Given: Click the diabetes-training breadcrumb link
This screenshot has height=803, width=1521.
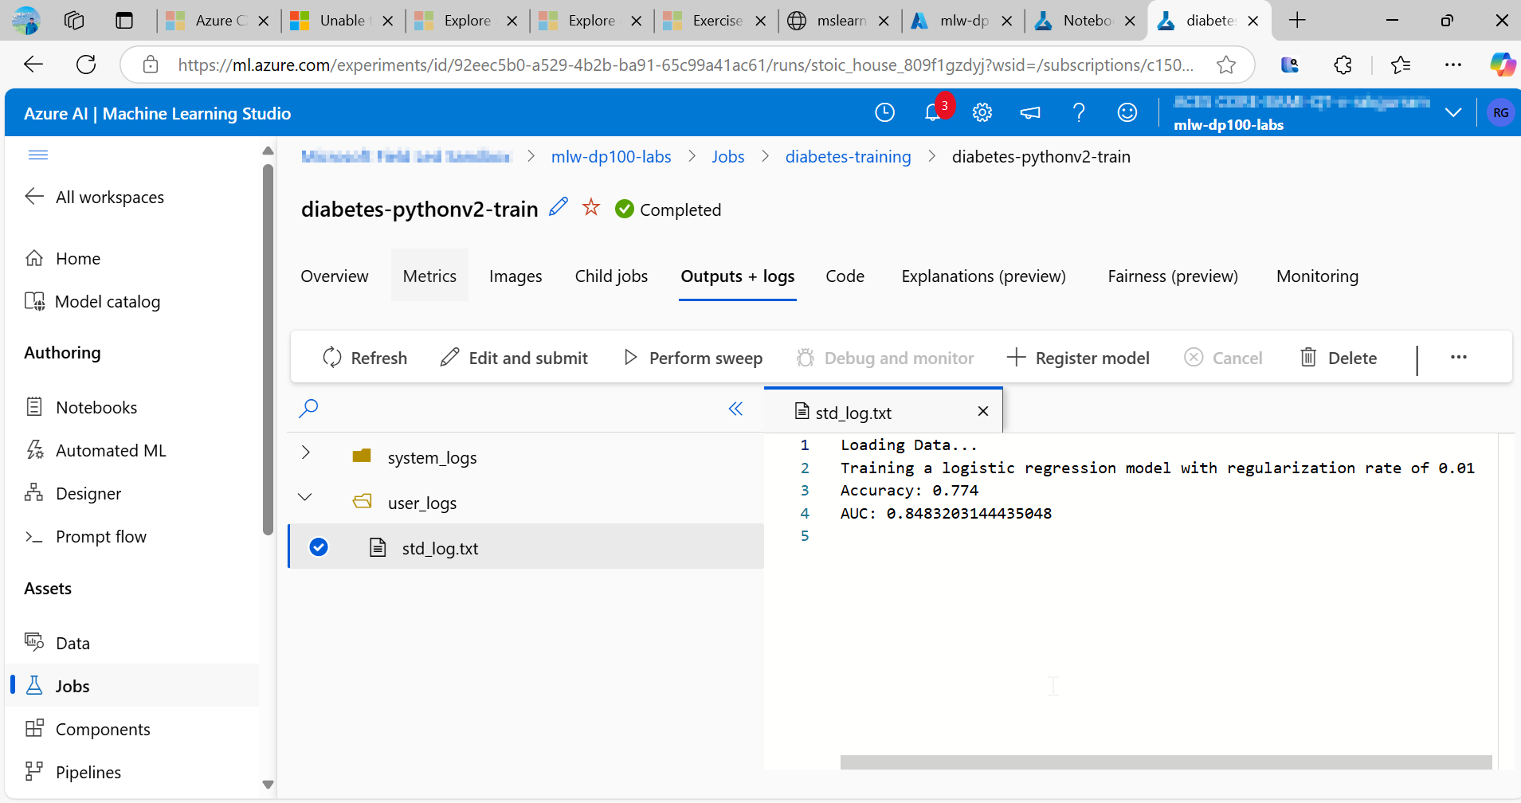Looking at the screenshot, I should pyautogui.click(x=849, y=157).
